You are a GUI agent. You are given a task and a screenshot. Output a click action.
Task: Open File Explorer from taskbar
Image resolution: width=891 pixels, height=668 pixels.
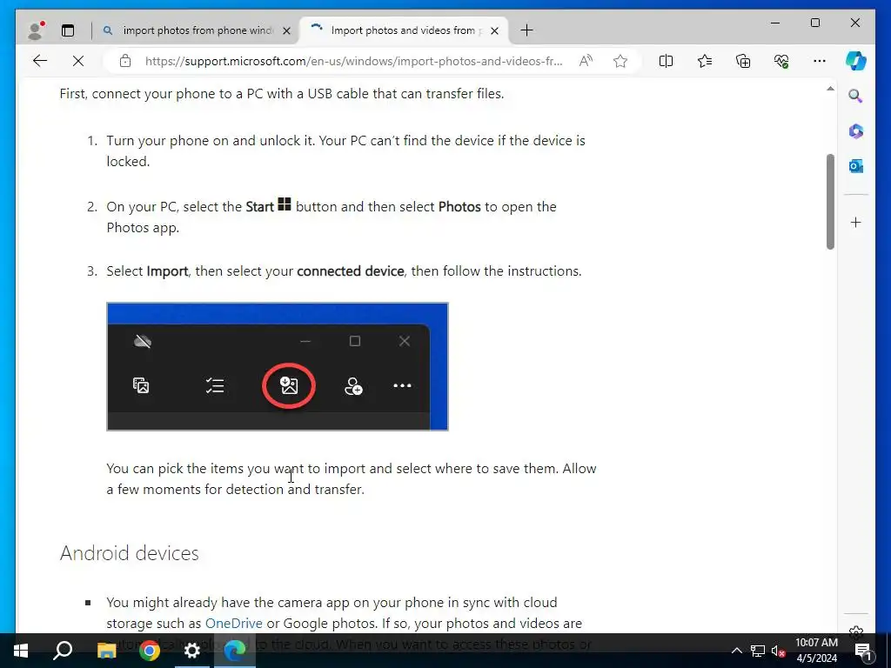point(106,651)
